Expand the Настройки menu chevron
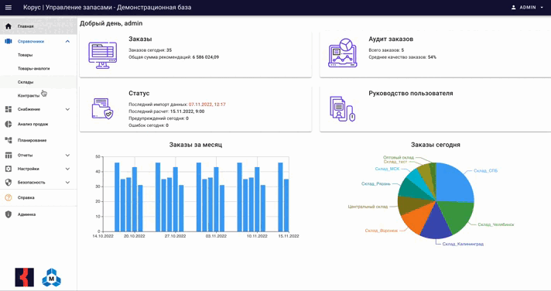This screenshot has width=551, height=291. coord(67,169)
